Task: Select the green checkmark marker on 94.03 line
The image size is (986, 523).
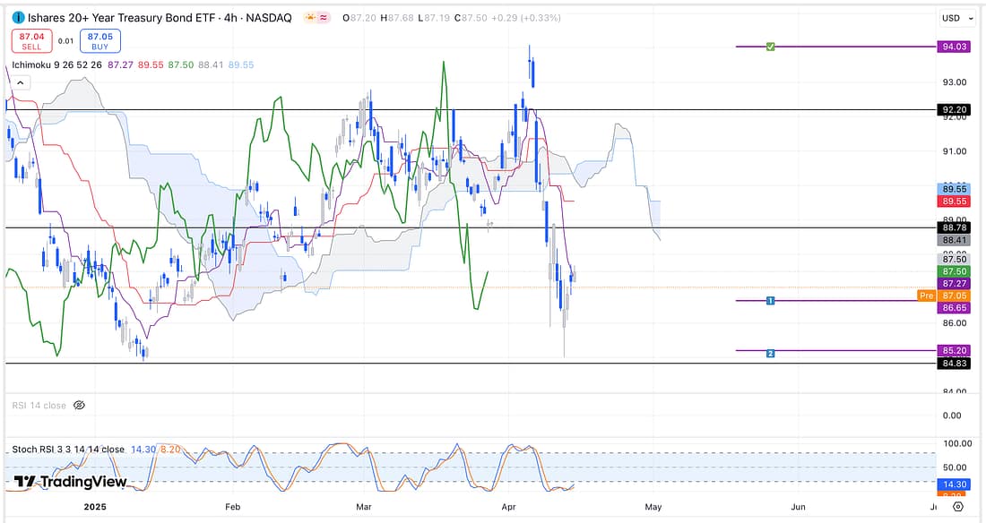Action: point(770,47)
